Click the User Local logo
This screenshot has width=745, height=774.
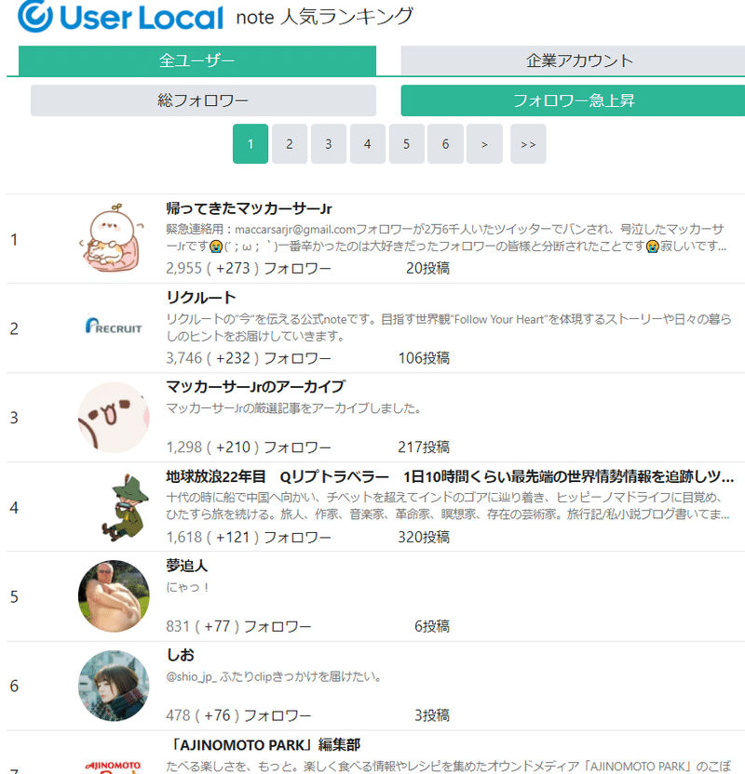pos(120,17)
